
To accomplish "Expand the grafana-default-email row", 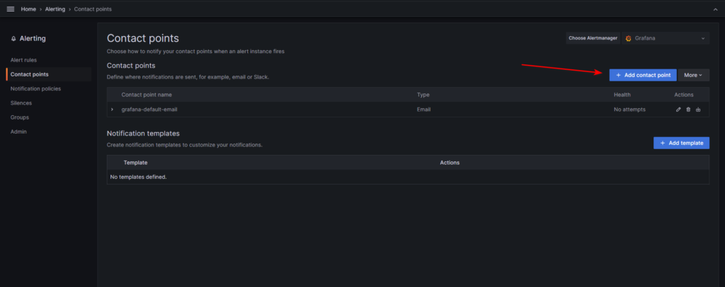I will tap(112, 110).
